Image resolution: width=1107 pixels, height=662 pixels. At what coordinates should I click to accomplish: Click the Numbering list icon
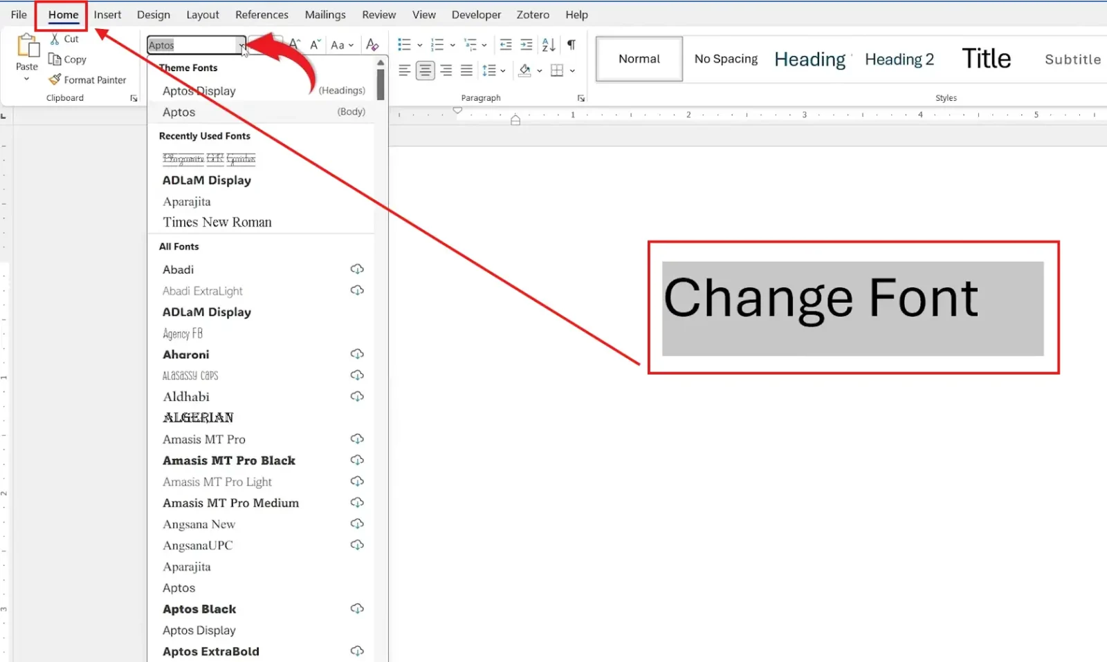coord(437,45)
